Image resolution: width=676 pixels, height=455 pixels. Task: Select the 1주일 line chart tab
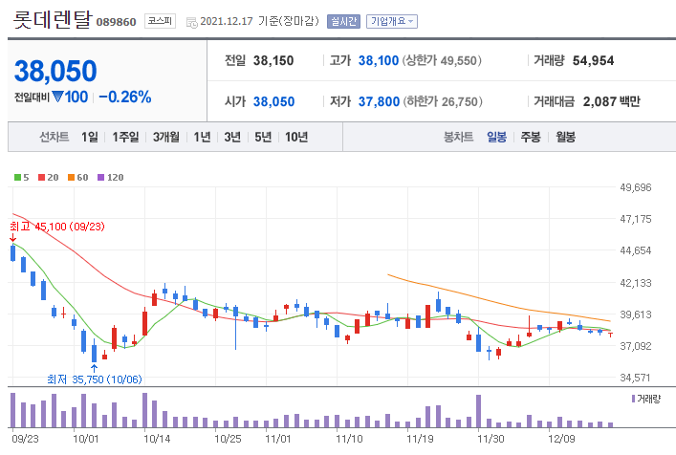point(125,137)
